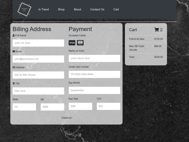Click the Visa card icon
This screenshot has width=189, height=142.
(x=72, y=43)
